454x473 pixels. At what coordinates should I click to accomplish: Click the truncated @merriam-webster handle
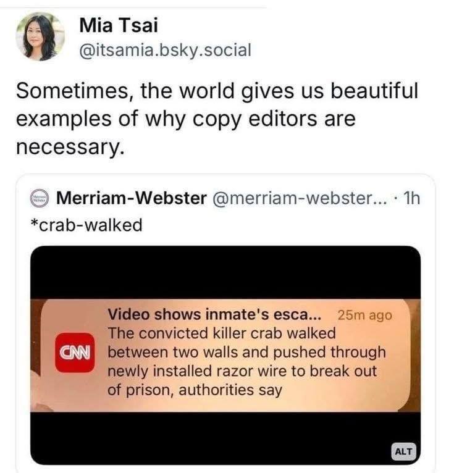[x=299, y=199]
